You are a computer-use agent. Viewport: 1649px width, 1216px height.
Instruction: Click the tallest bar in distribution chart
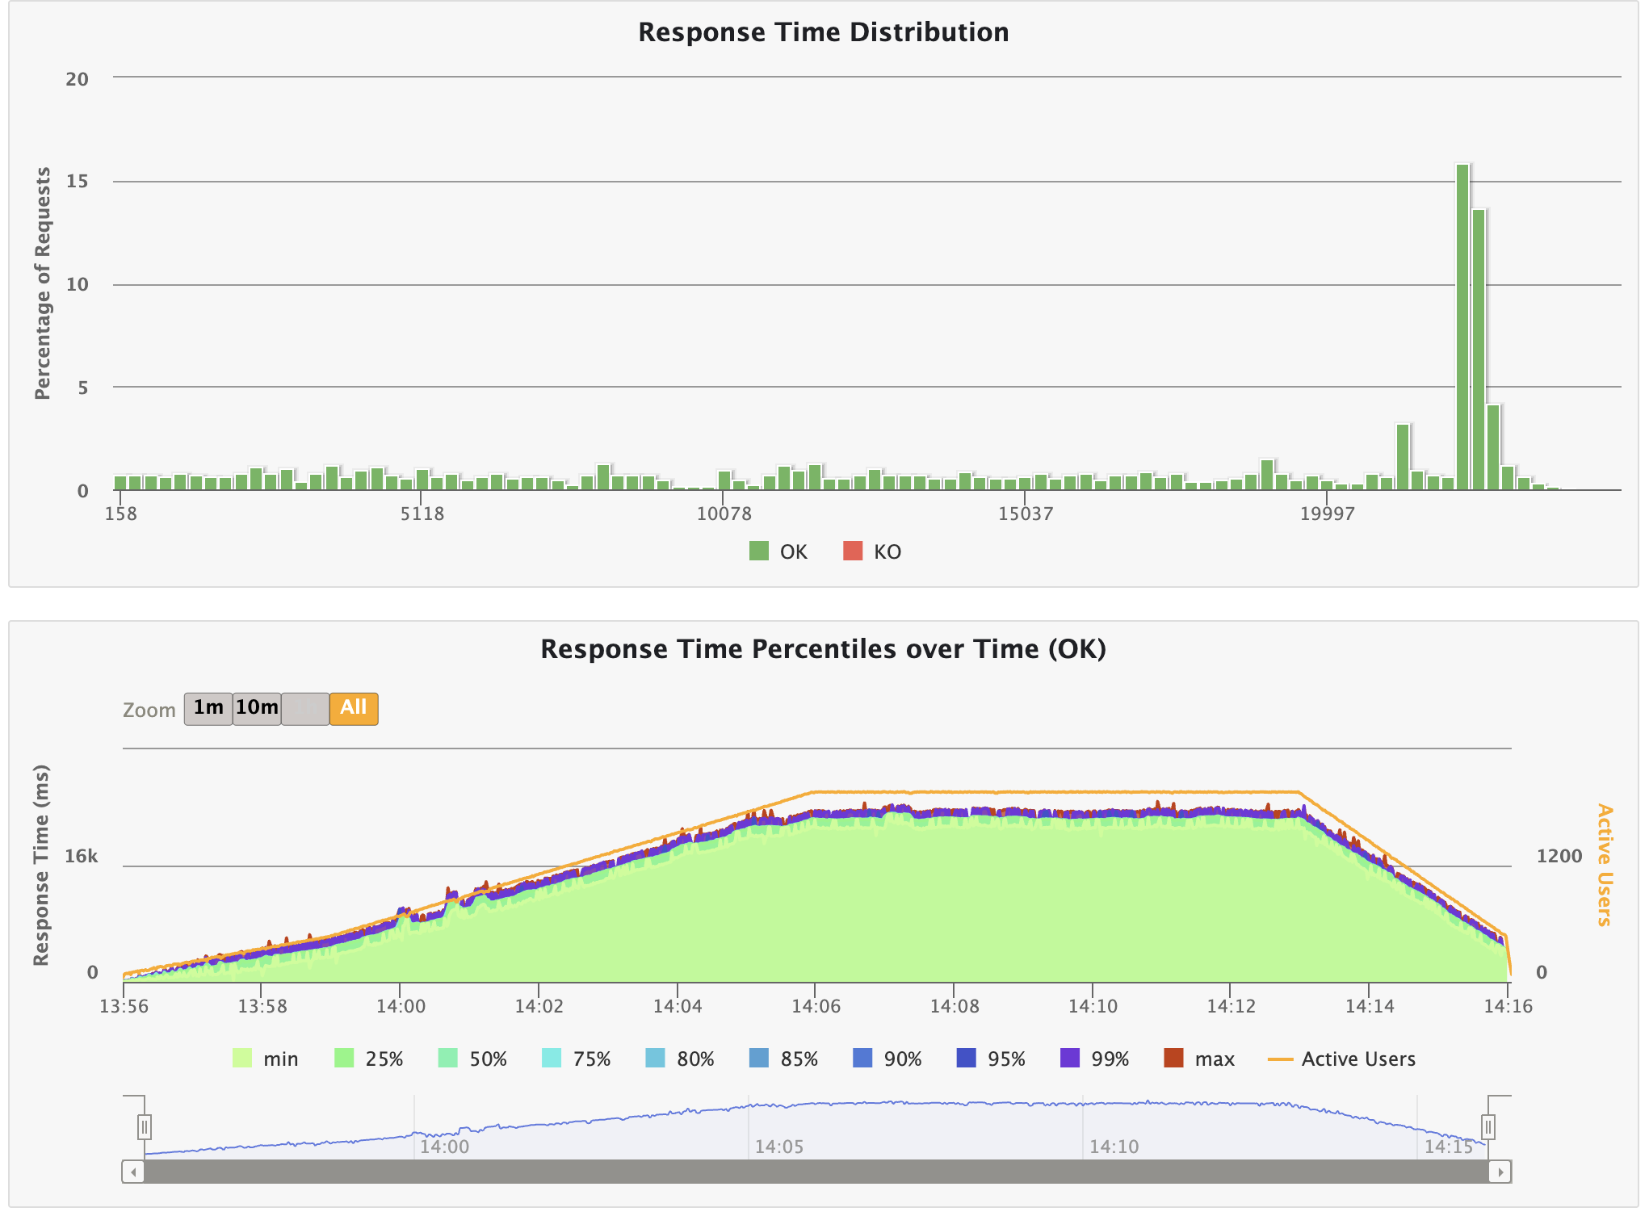point(1462,327)
